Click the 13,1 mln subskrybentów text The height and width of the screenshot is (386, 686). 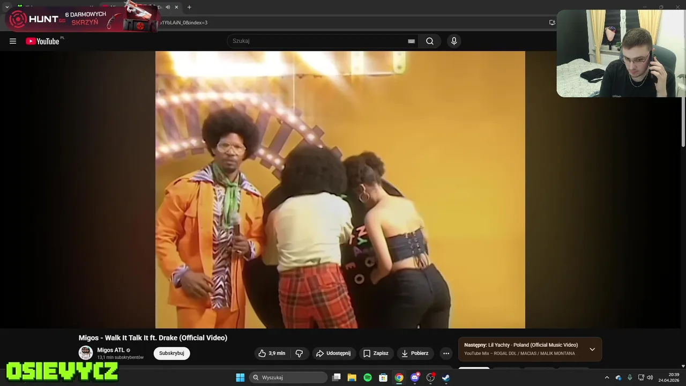(120, 357)
